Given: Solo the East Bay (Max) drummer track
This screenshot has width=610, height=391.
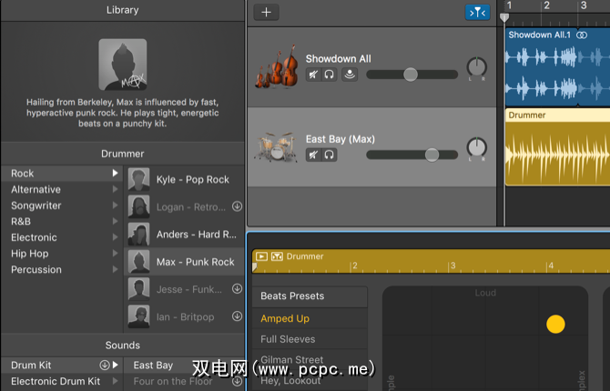Looking at the screenshot, I should [x=329, y=155].
